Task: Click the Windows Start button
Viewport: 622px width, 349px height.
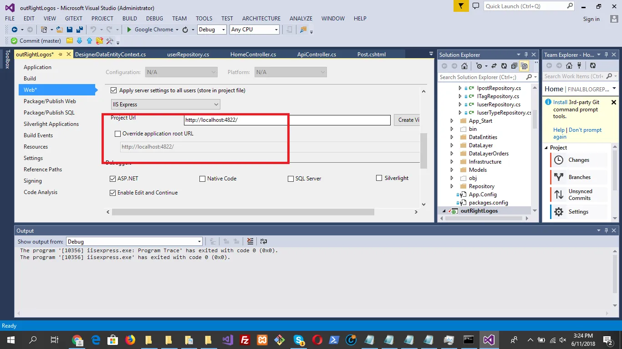Action: click(x=10, y=340)
